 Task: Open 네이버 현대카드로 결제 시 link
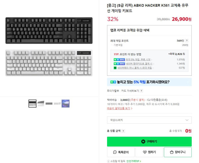point(139,64)
